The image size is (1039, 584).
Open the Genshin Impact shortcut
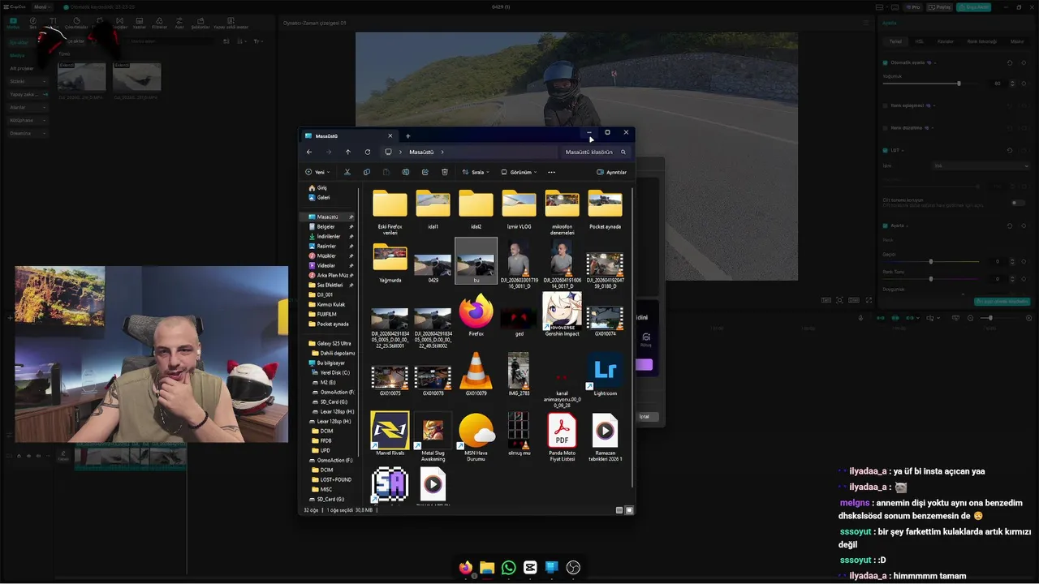click(x=562, y=315)
